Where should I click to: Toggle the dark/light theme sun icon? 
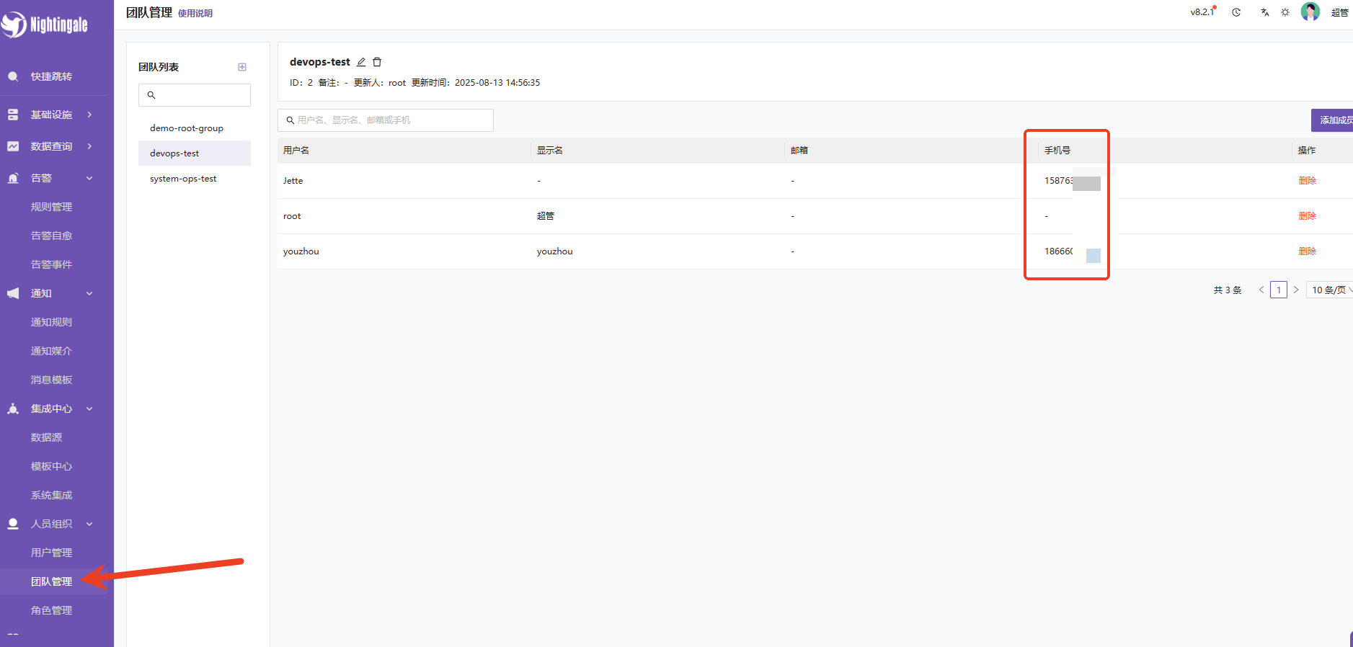[1285, 12]
